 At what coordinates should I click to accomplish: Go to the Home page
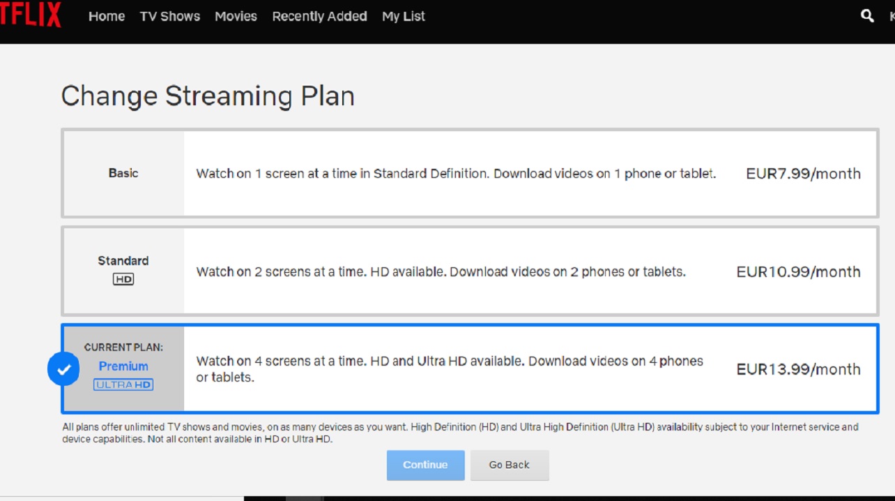(x=107, y=16)
